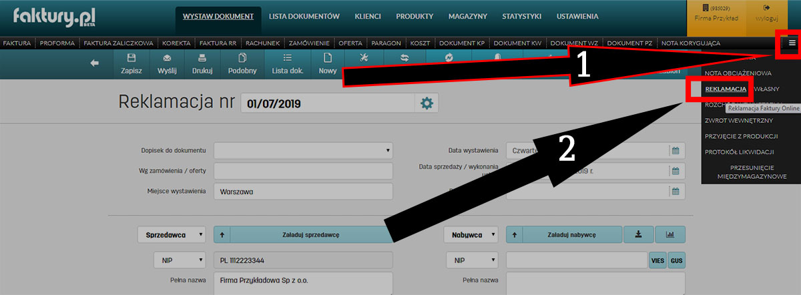Select DOKUMENT KP document type
This screenshot has height=295, width=801.
pos(462,43)
